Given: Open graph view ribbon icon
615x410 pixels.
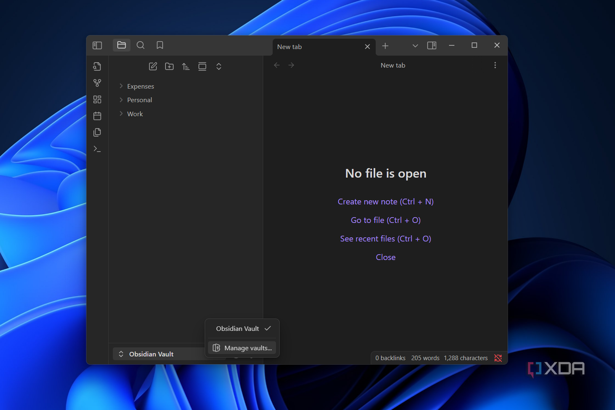Looking at the screenshot, I should 97,83.
